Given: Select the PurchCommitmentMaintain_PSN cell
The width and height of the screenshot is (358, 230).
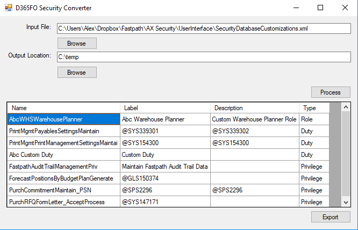Looking at the screenshot, I should [64, 190].
